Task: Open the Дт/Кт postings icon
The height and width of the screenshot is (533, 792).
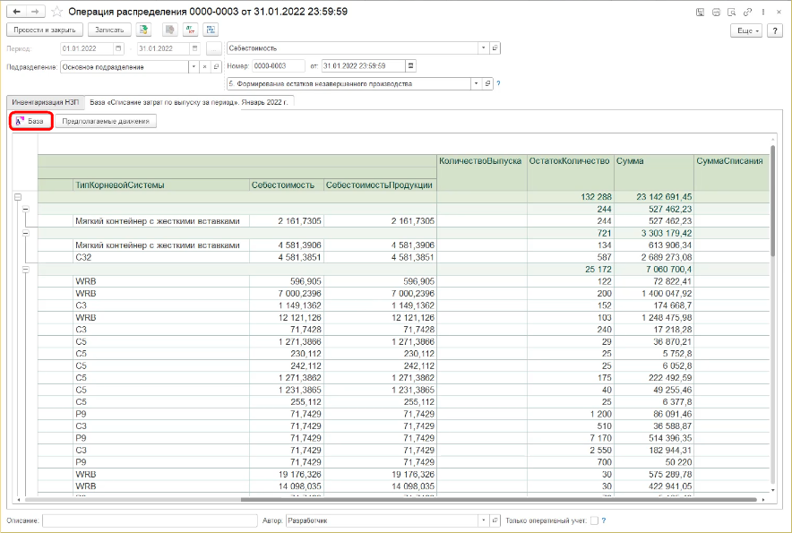Action: click(191, 30)
